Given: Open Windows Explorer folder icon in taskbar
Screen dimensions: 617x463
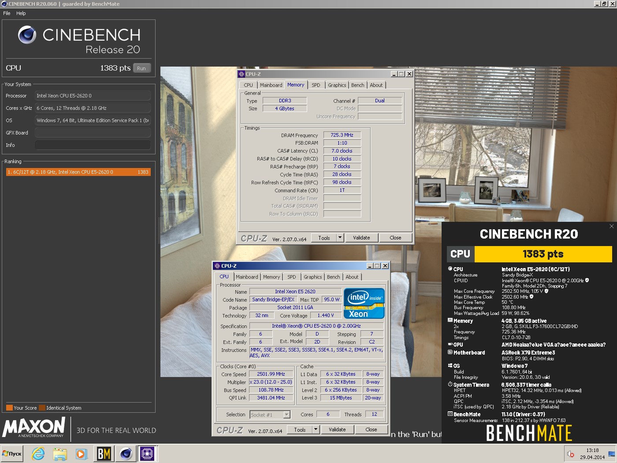Looking at the screenshot, I should tap(59, 454).
